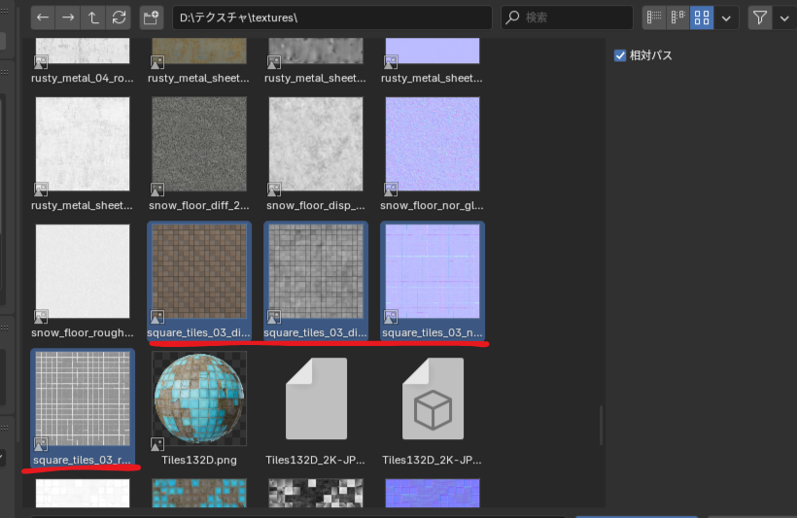The width and height of the screenshot is (797, 518).
Task: Switch to horizontal list display mode
Action: [x=678, y=17]
